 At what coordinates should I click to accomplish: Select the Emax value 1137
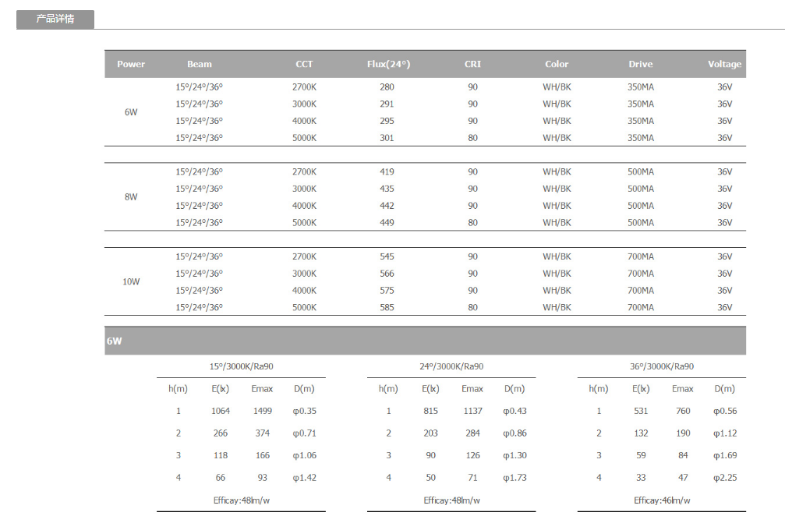[472, 411]
